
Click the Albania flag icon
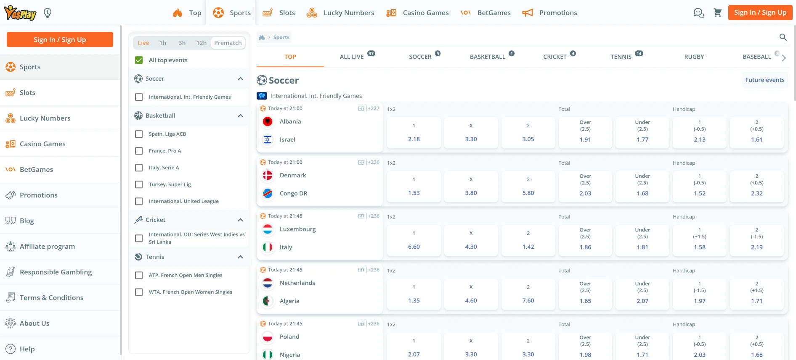pos(268,121)
